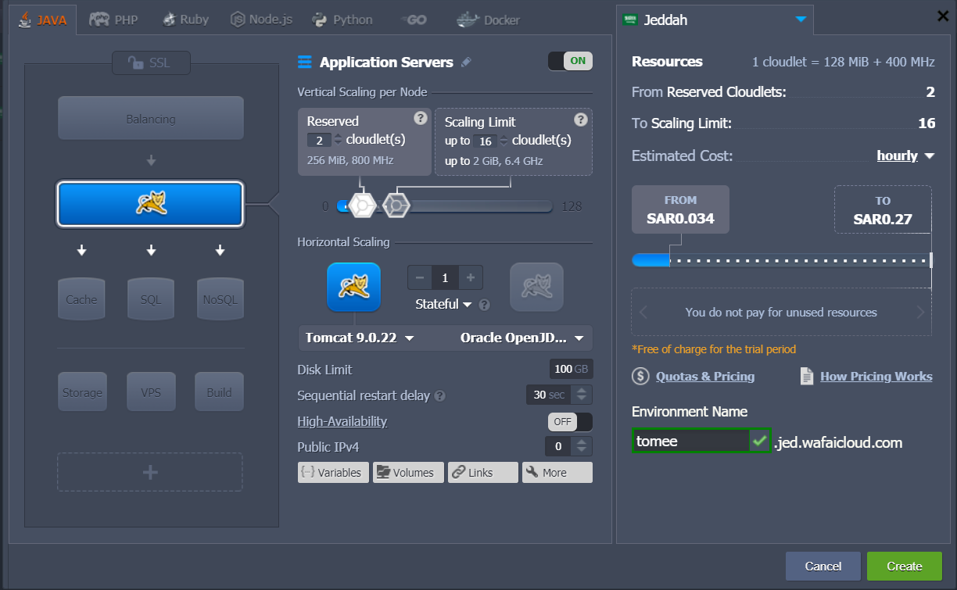Open the Node.js tab

click(262, 20)
